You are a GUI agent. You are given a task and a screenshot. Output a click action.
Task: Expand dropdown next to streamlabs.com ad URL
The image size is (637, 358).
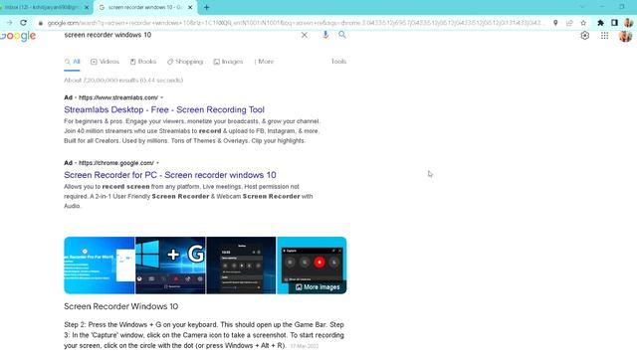click(161, 97)
